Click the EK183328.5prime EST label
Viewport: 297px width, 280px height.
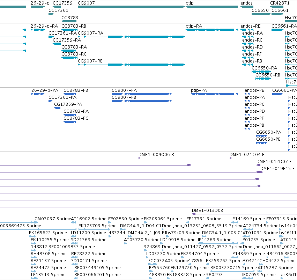186,275
